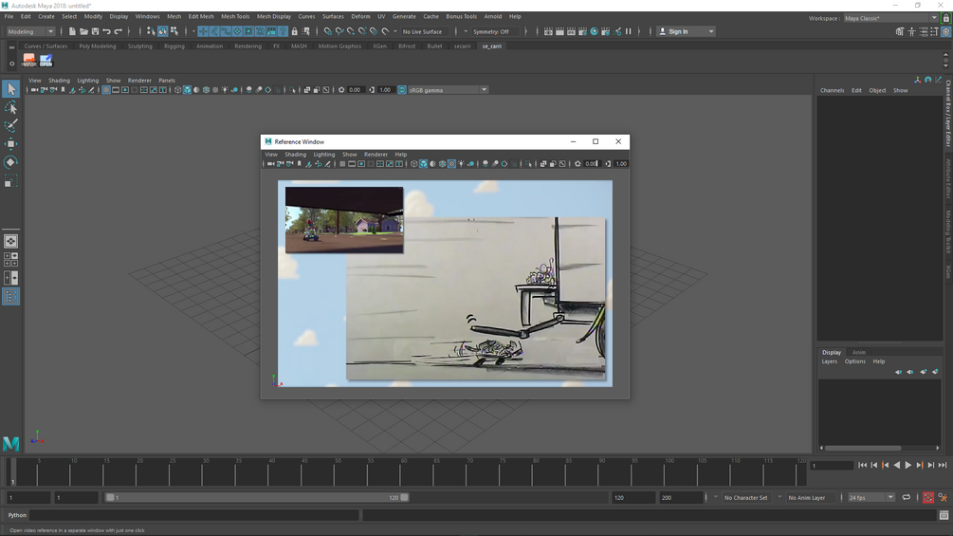This screenshot has width=953, height=536.
Task: Switch to the Poly Modeling shelf tab
Action: (x=98, y=46)
